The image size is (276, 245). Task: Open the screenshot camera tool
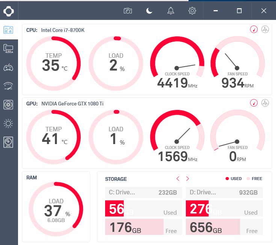click(x=128, y=11)
